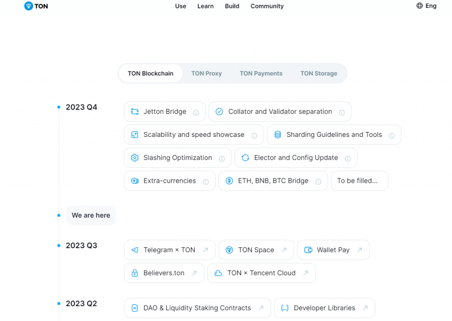Open the Build menu
Screen dimensions: 452x321
(x=232, y=6)
